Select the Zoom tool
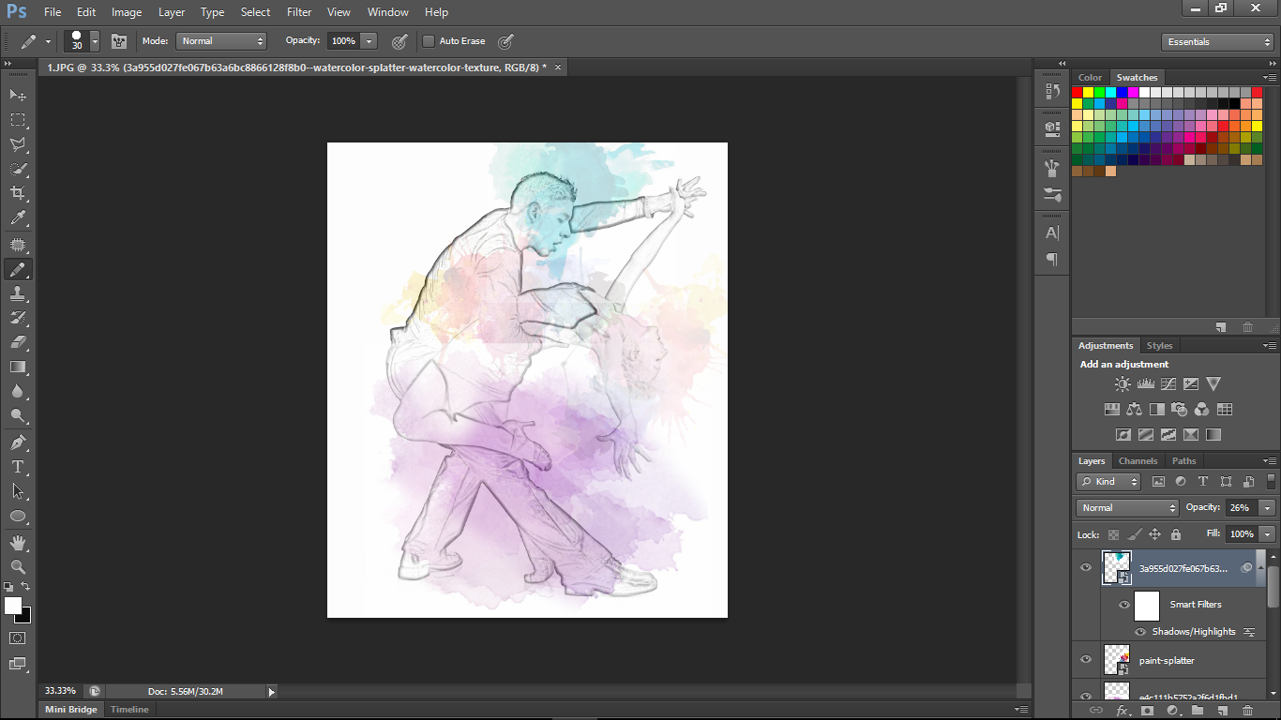Image resolution: width=1281 pixels, height=720 pixels. [18, 567]
